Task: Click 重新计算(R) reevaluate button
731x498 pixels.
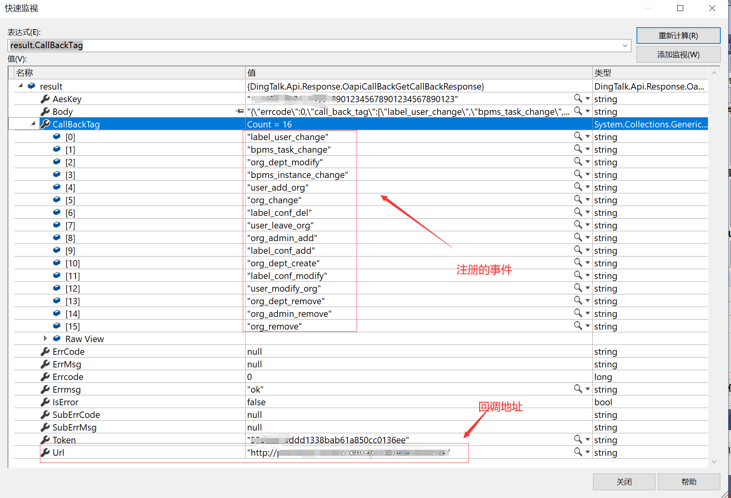Action: (x=678, y=36)
